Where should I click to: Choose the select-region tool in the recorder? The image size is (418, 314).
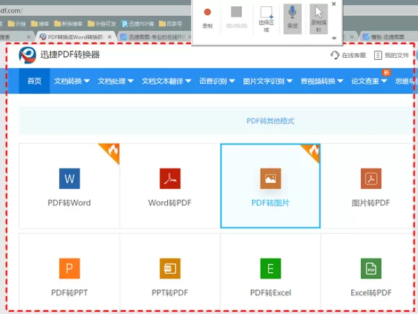click(266, 19)
